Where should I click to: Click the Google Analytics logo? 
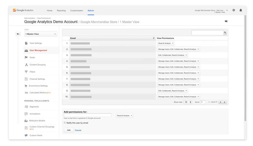pos(23,10)
